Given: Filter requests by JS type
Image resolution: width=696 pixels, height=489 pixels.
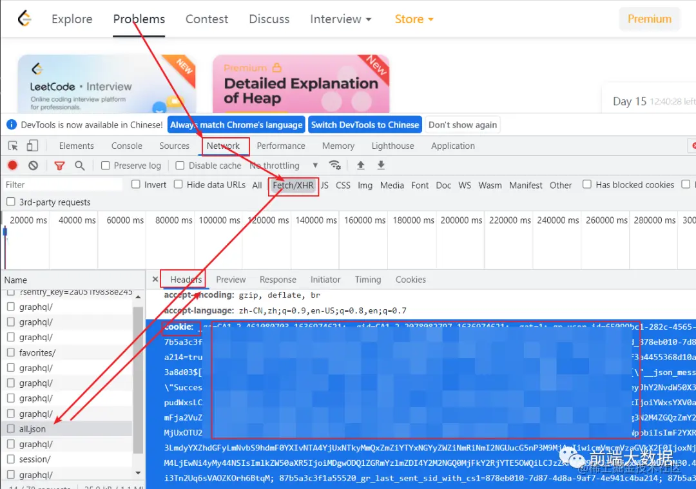Looking at the screenshot, I should [x=324, y=185].
